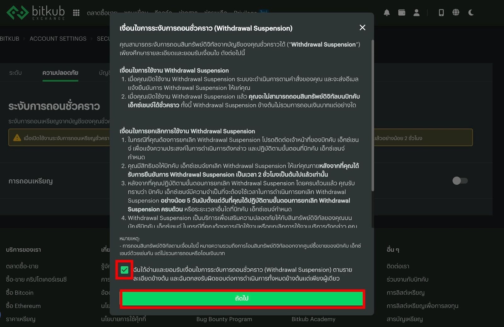Click the ระงับการถอนชั่วคราว page heading
The height and width of the screenshot is (327, 504).
pyautogui.click(x=54, y=106)
